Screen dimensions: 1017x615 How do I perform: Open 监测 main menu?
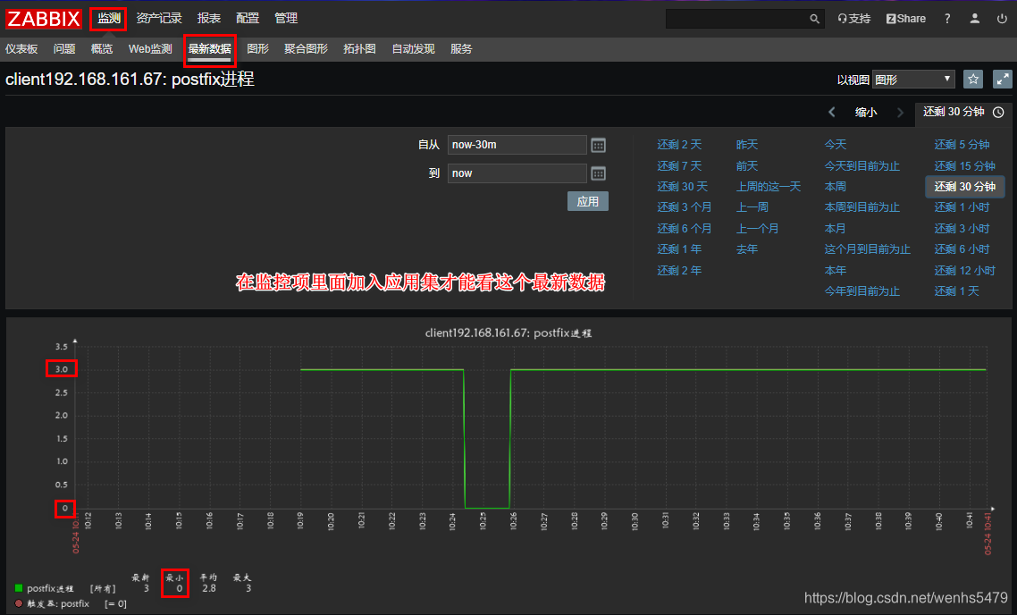pyautogui.click(x=108, y=18)
